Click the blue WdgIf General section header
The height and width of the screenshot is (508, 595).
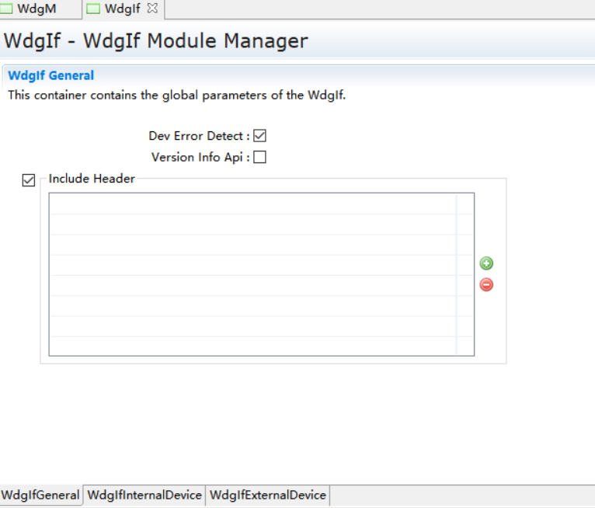(x=51, y=75)
